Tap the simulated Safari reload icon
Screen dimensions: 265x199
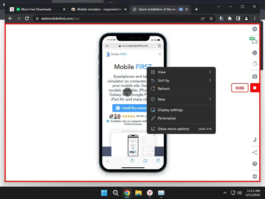click(159, 46)
